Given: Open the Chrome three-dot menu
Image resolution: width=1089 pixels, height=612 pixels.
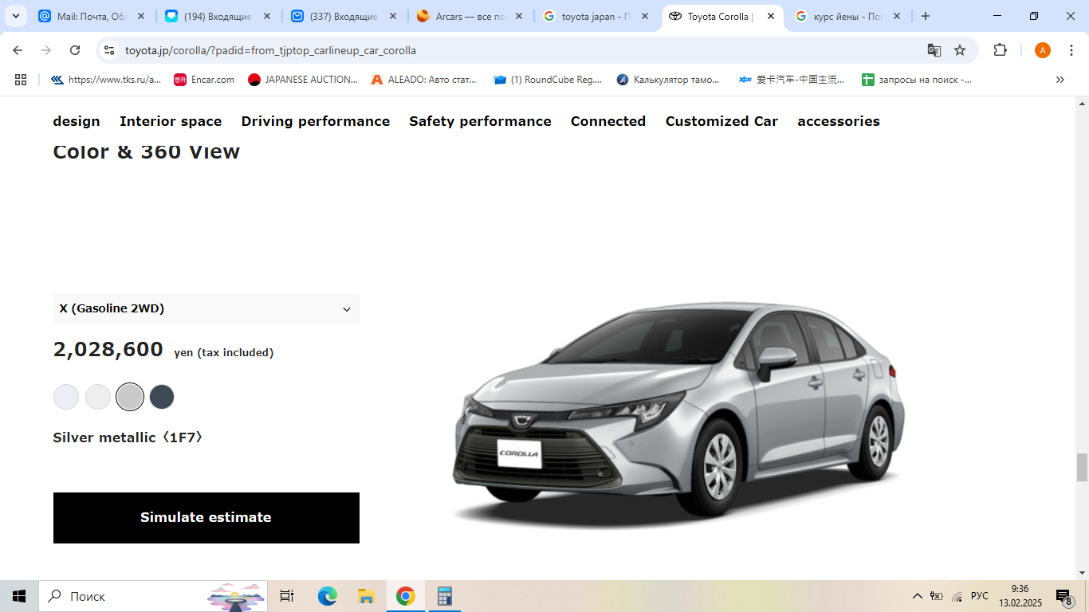Looking at the screenshot, I should [1070, 50].
